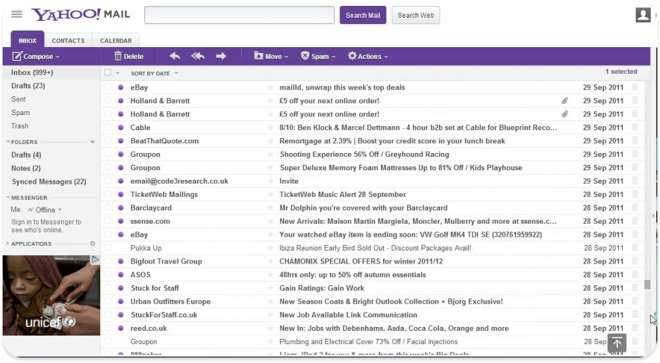Open the Spam folder in sidebar
The width and height of the screenshot is (660, 363).
click(21, 112)
